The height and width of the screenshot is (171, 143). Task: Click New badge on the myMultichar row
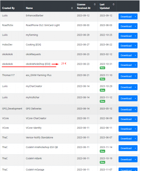click(102, 101)
